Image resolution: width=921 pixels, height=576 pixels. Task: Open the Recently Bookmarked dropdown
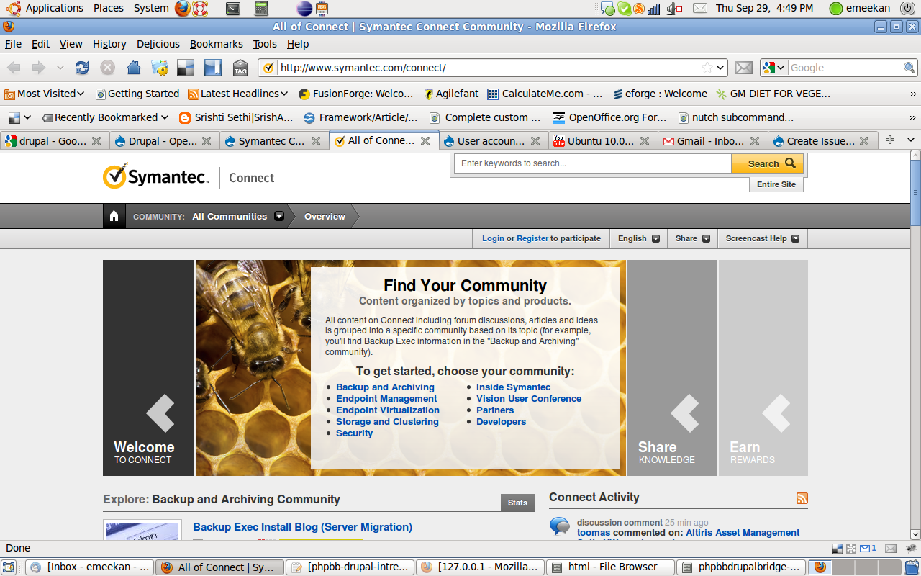tap(106, 117)
